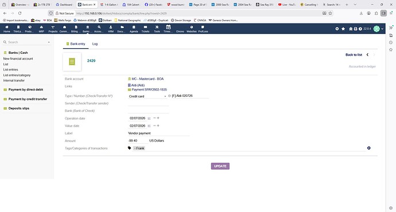This screenshot has height=212, width=396.
Task: Open the Home module in top bar
Action: [7, 29]
